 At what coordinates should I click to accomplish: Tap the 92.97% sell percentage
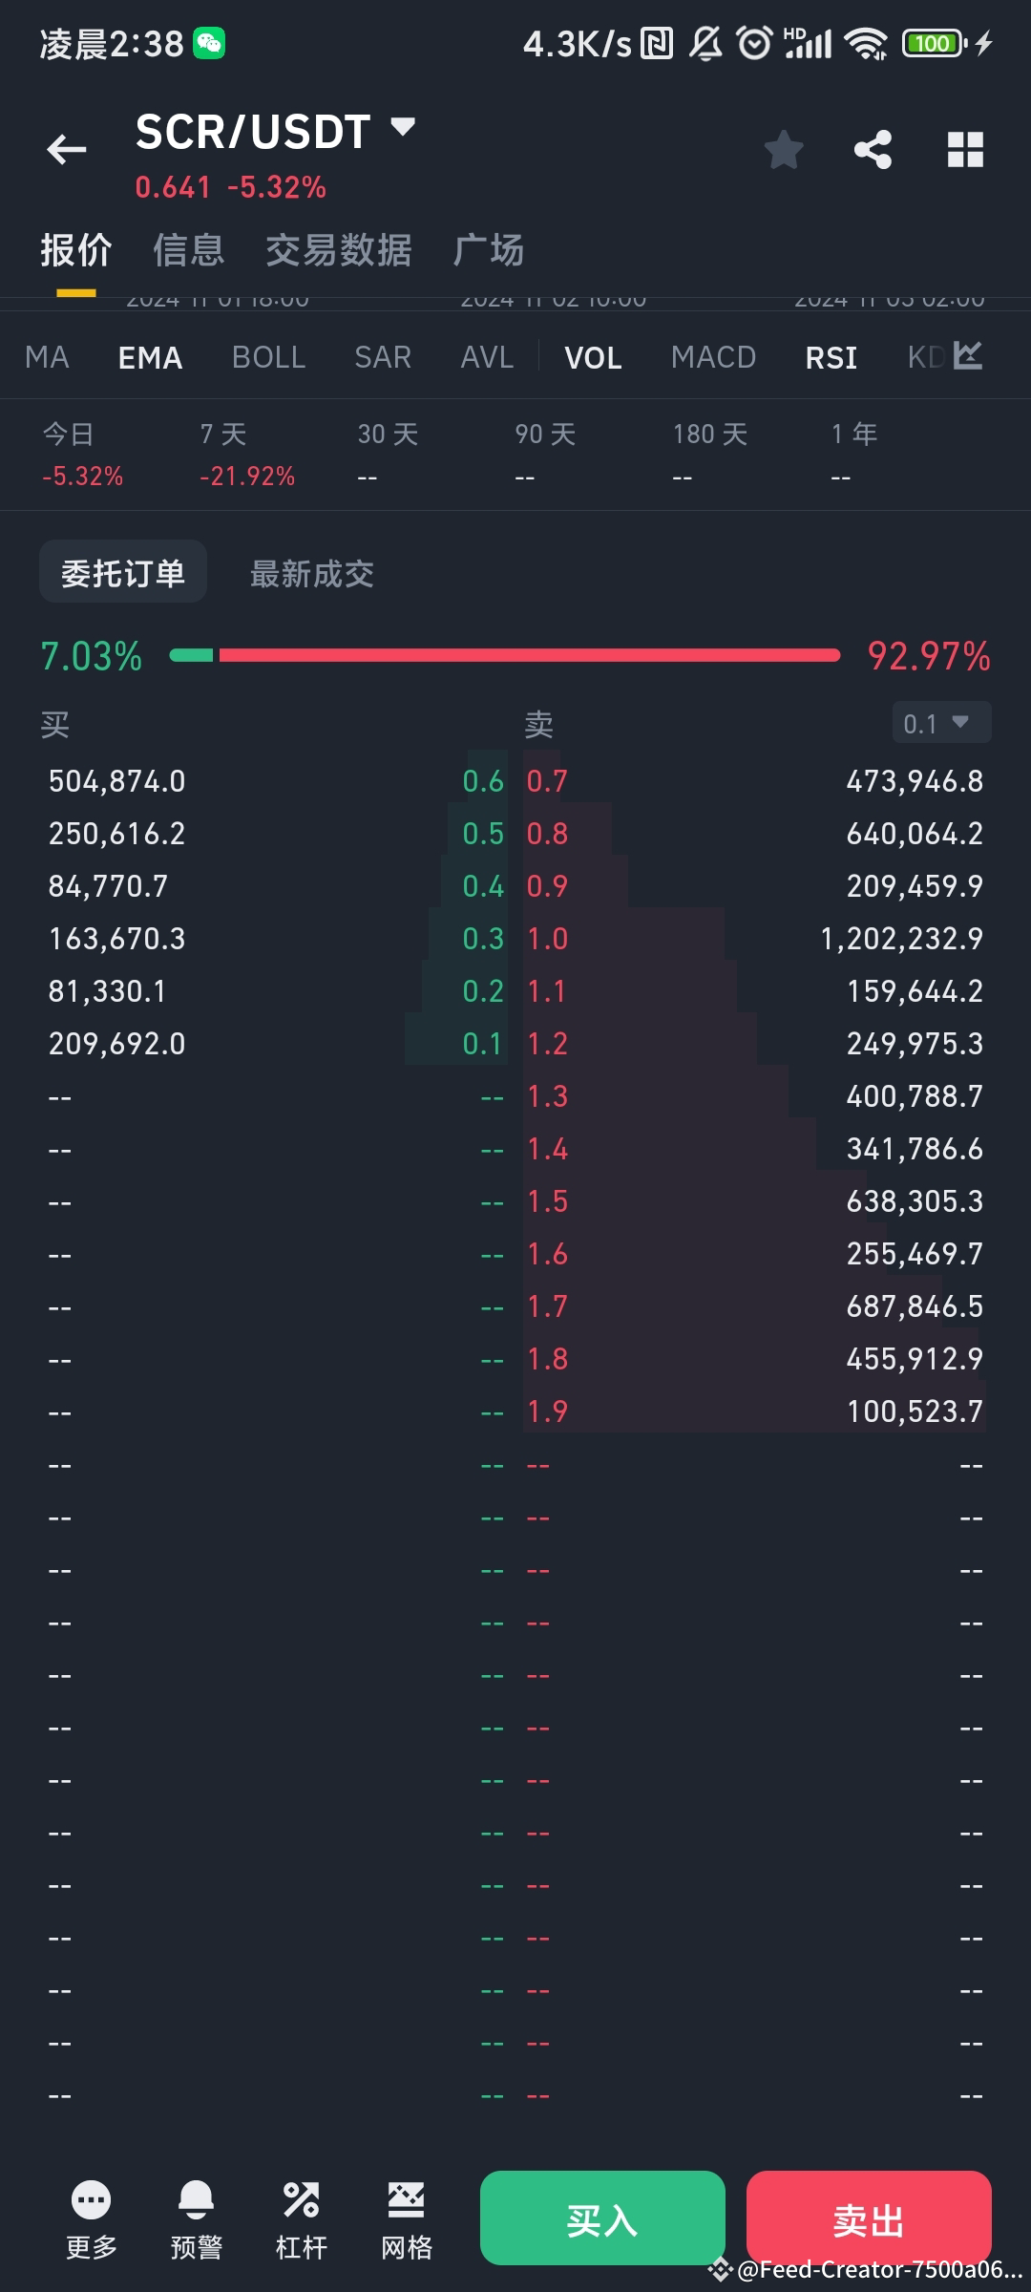[x=929, y=656]
